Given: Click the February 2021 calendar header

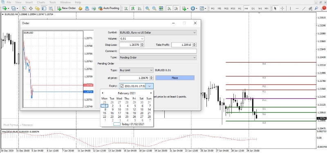Looking at the screenshot, I should coord(127,93).
